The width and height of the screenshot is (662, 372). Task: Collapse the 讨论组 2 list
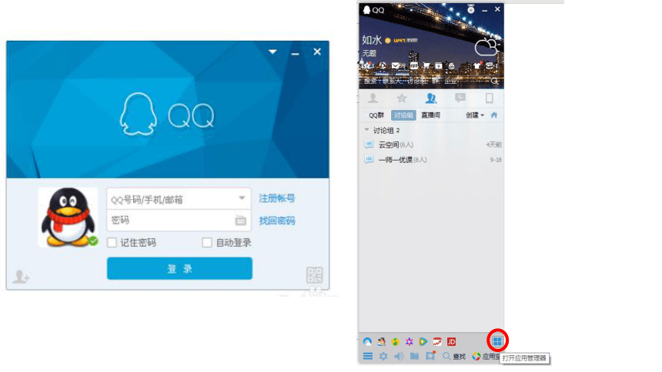pos(367,130)
